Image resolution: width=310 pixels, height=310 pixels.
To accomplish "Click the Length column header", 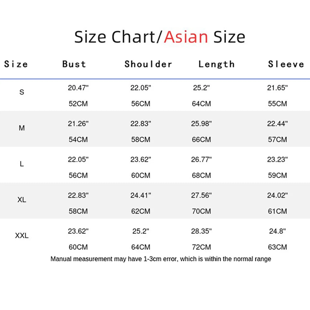I will 216,64.
